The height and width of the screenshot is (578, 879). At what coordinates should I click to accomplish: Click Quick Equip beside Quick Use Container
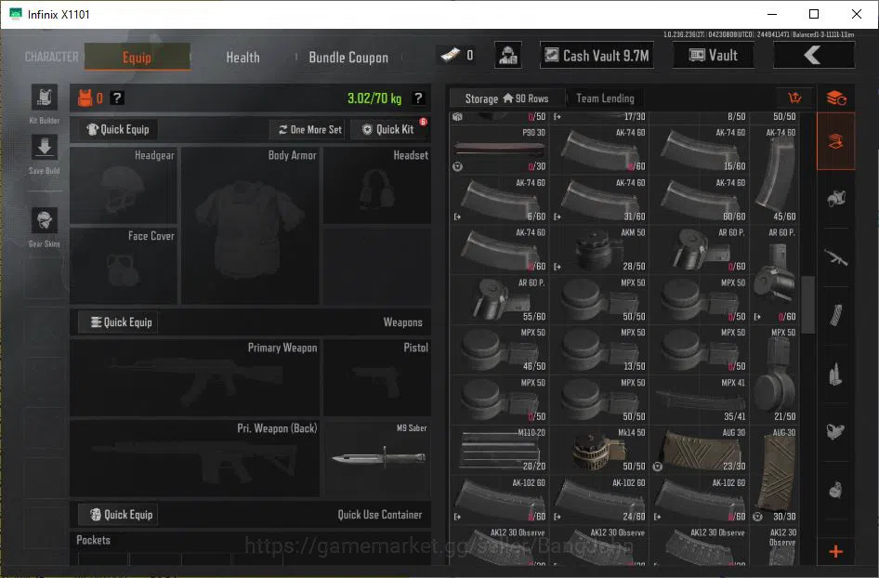(118, 515)
